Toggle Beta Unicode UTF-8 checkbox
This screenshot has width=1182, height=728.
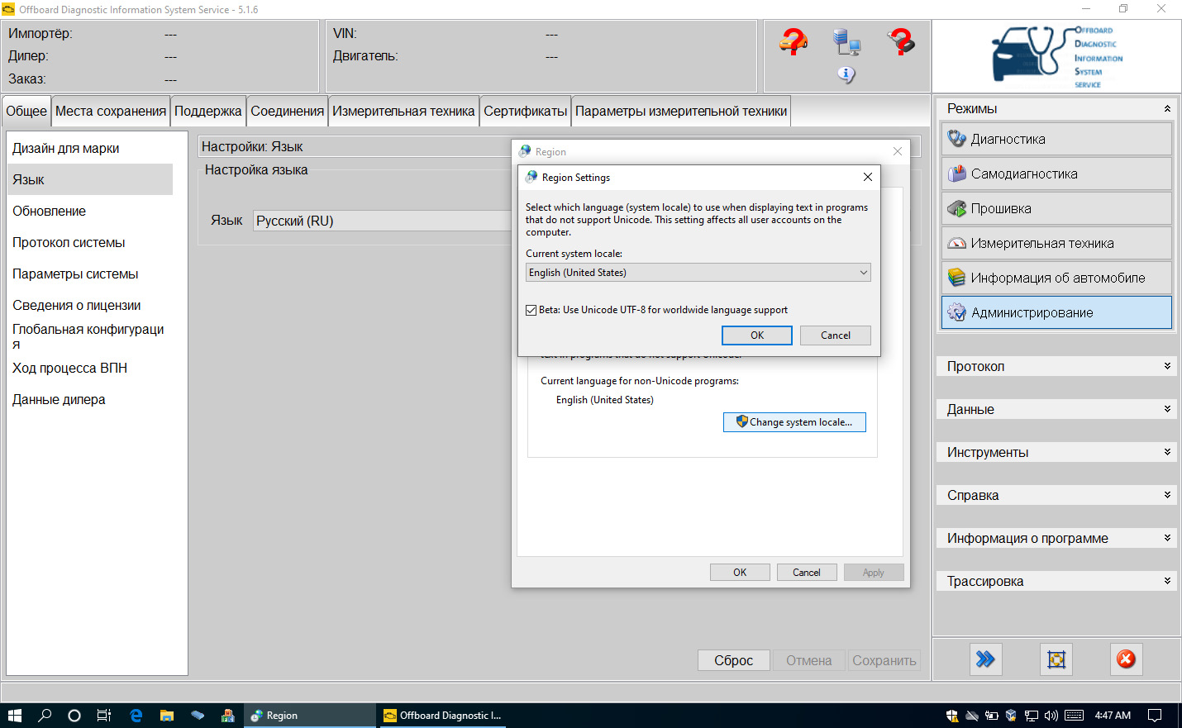(531, 310)
